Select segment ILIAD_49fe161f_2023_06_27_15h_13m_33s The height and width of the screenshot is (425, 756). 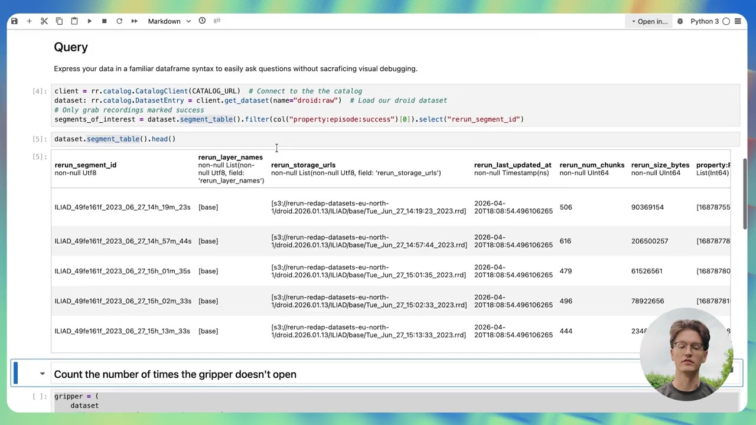[x=122, y=331]
